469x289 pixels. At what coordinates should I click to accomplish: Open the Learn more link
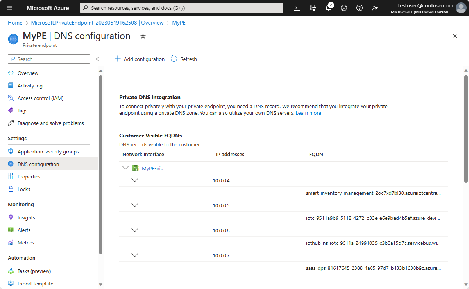tap(308, 113)
